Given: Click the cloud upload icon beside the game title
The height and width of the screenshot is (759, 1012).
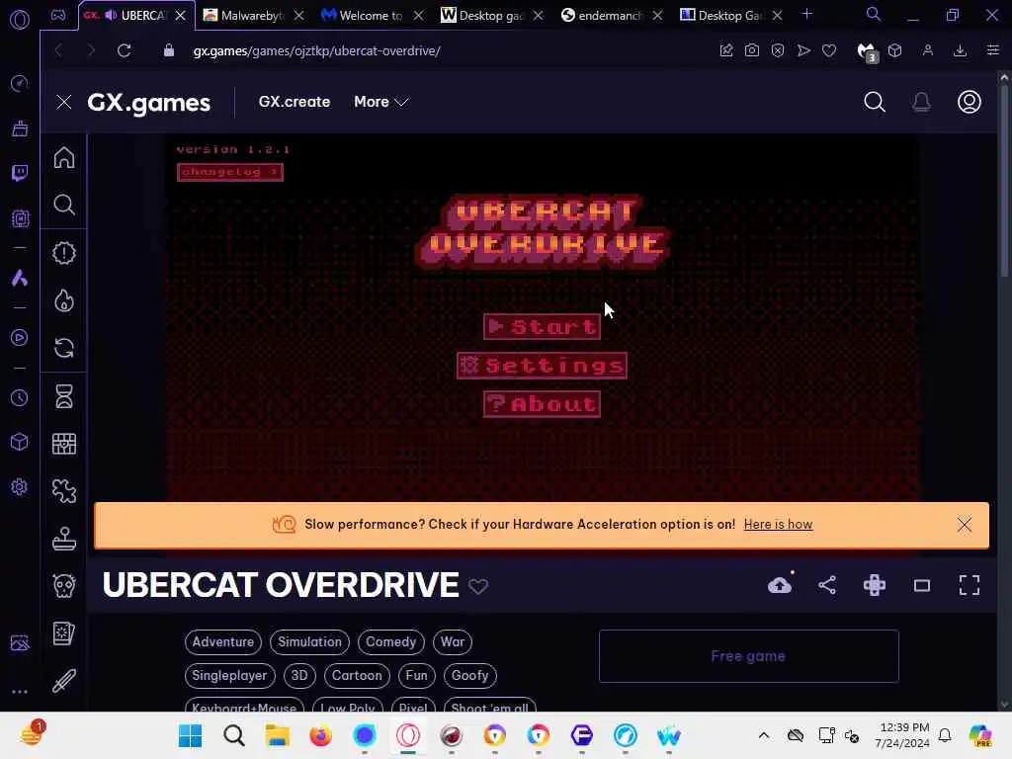Looking at the screenshot, I should [780, 585].
